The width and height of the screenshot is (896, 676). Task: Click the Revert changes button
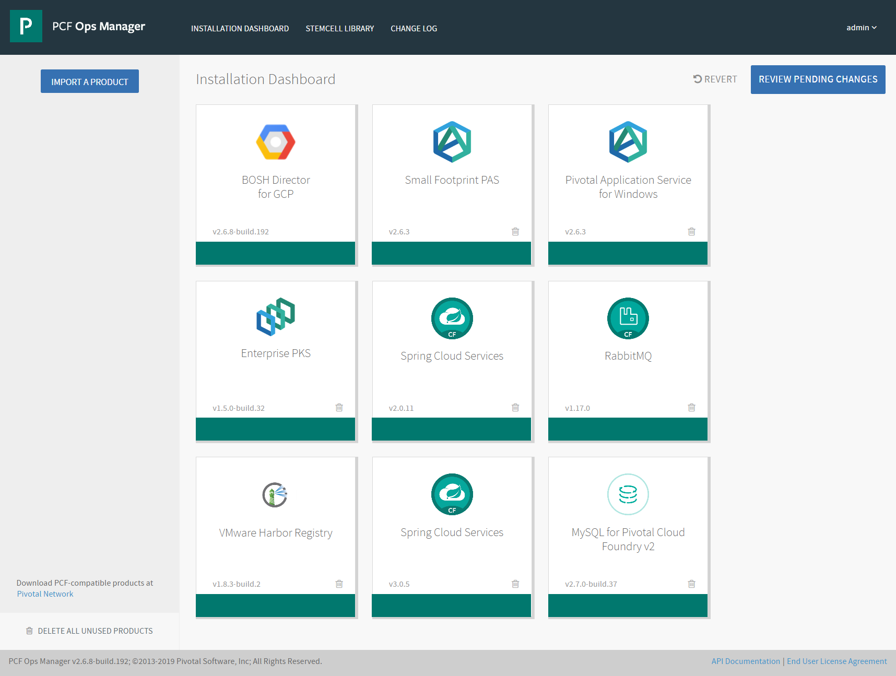pos(715,79)
